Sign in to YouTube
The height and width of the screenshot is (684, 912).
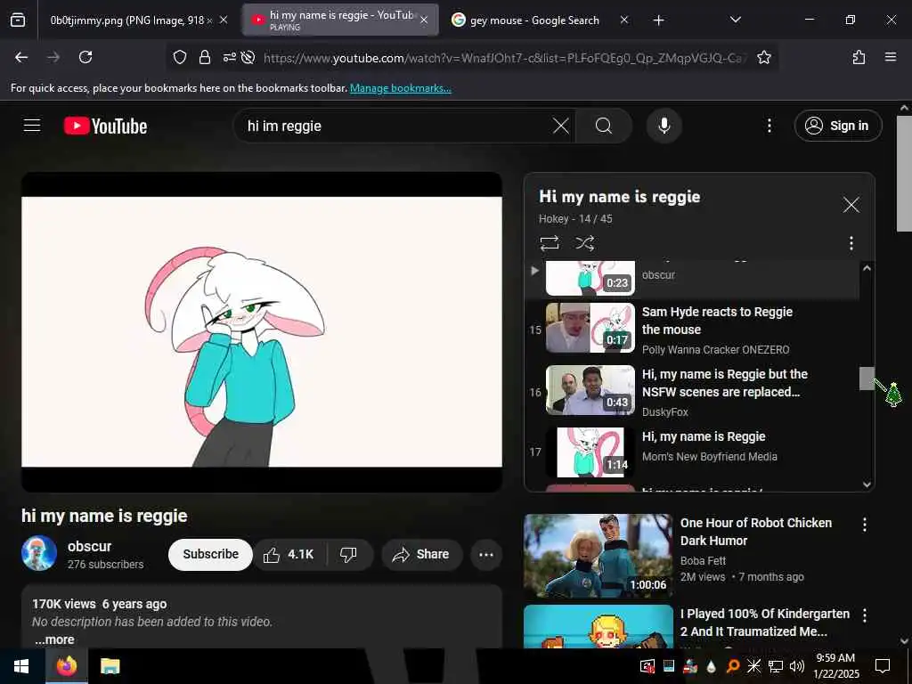pos(837,126)
